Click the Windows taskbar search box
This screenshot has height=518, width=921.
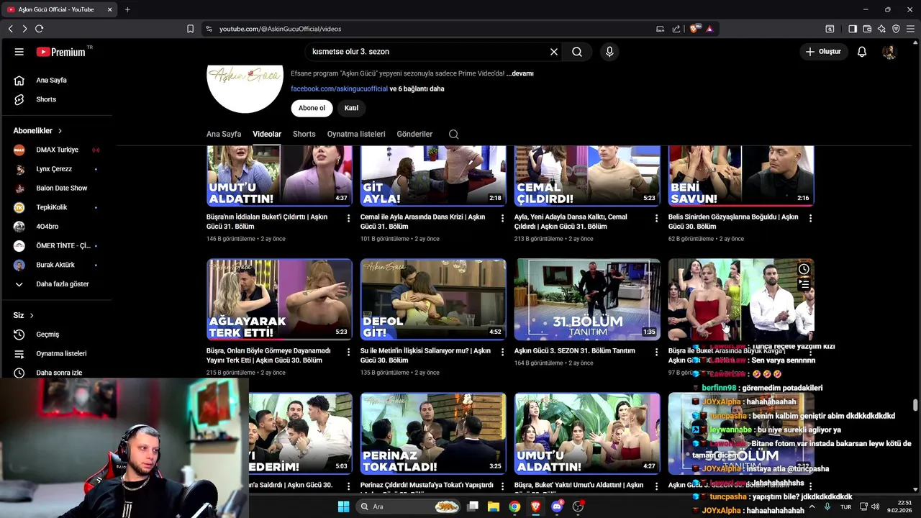(x=408, y=506)
